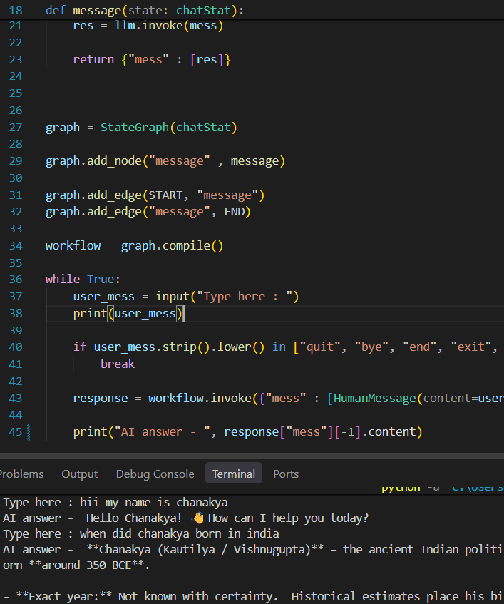This screenshot has height=604, width=504.
Task: Click the 'if' keyword on line 40
Action: [80, 347]
